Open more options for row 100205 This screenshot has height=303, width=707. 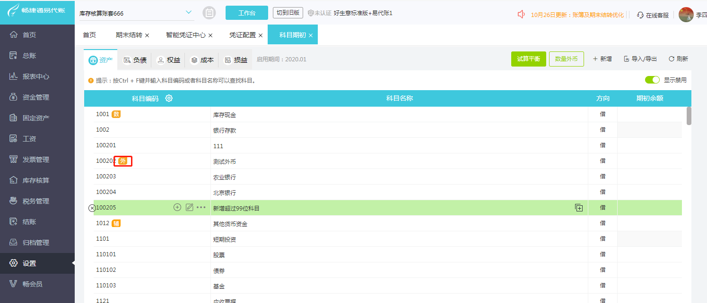(x=201, y=207)
